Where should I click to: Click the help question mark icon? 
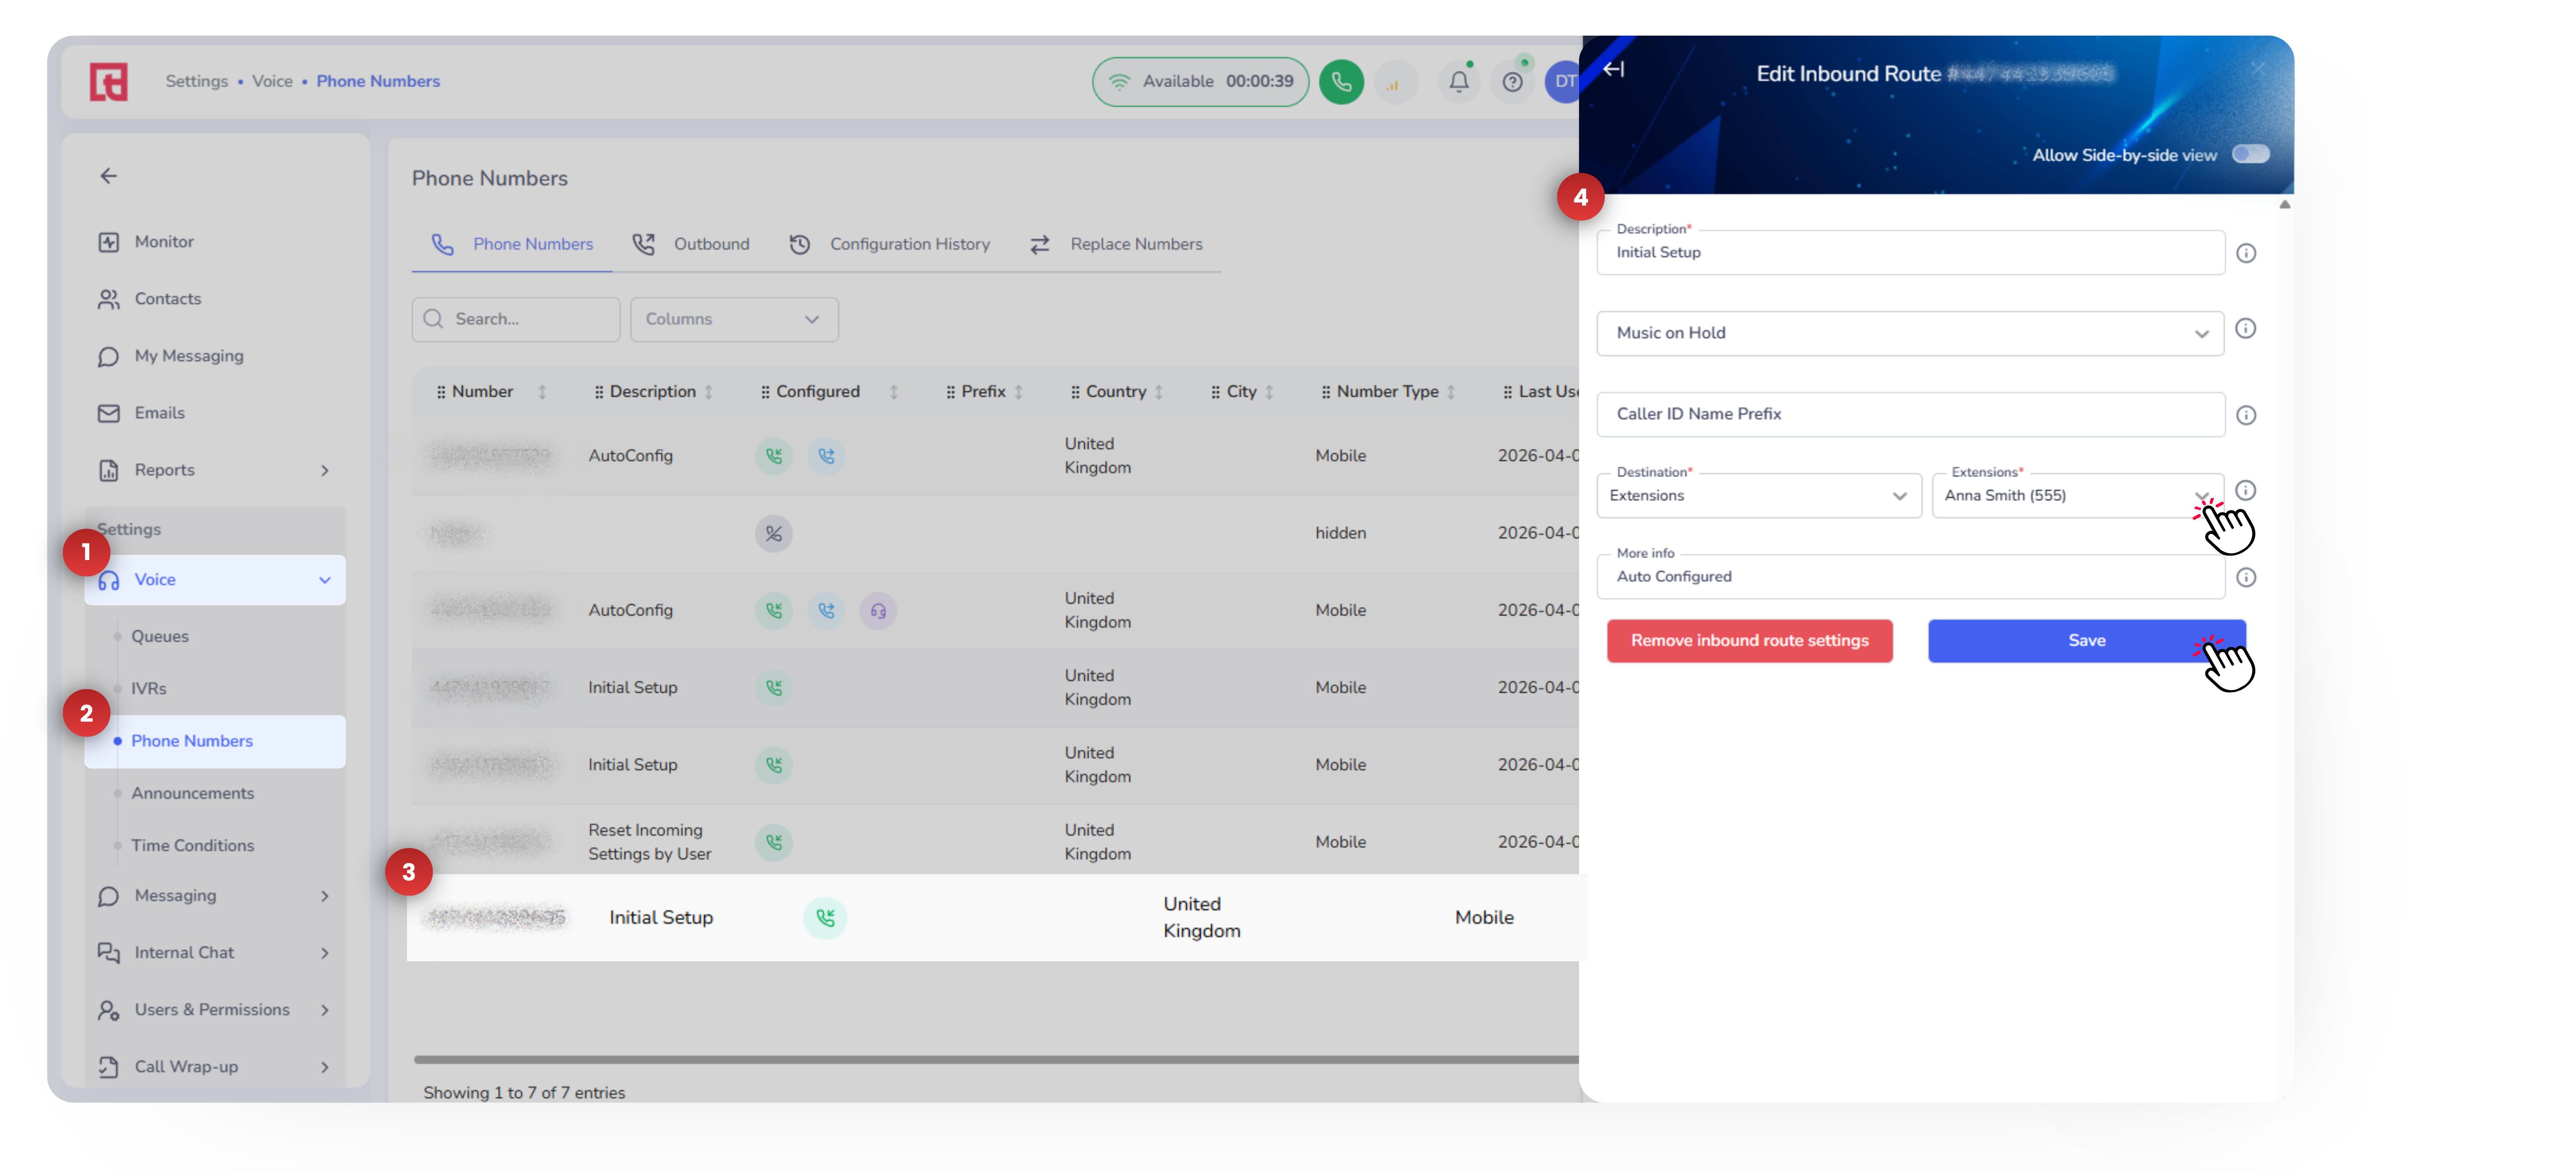tap(1512, 82)
